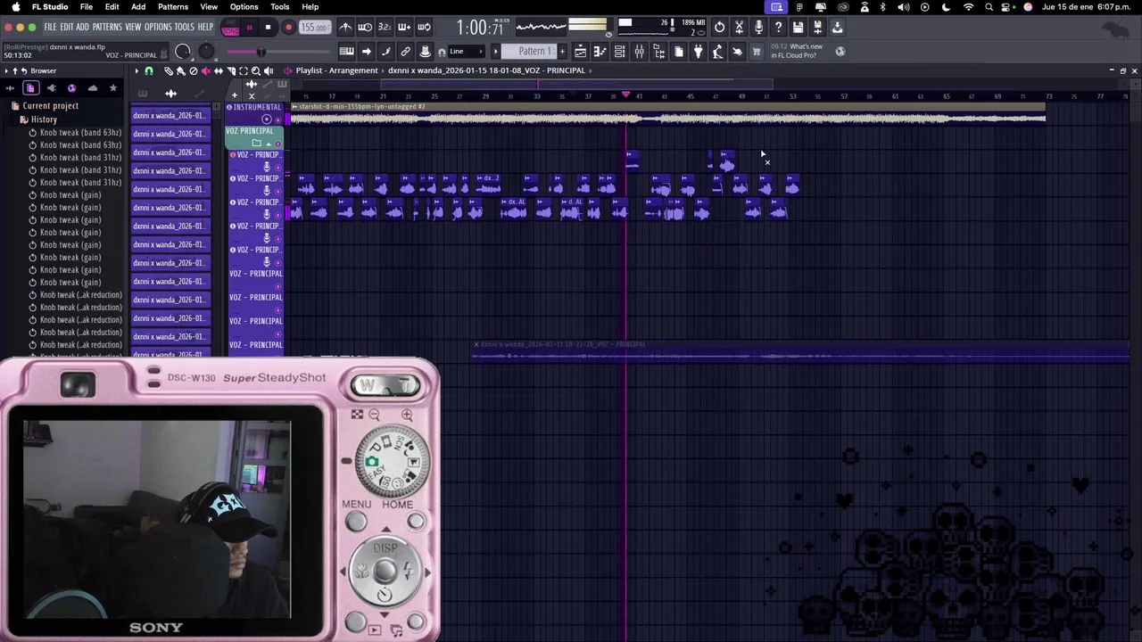Click the time display 1:00:71
Image resolution: width=1142 pixels, height=642 pixels.
pyautogui.click(x=480, y=28)
